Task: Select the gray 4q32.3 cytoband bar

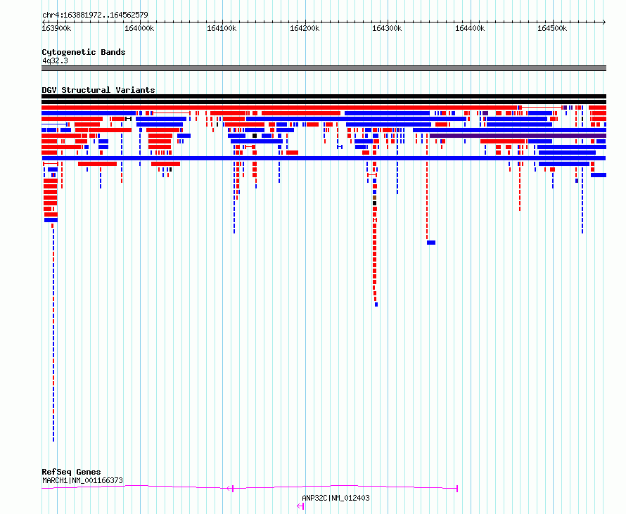Action: pos(324,68)
